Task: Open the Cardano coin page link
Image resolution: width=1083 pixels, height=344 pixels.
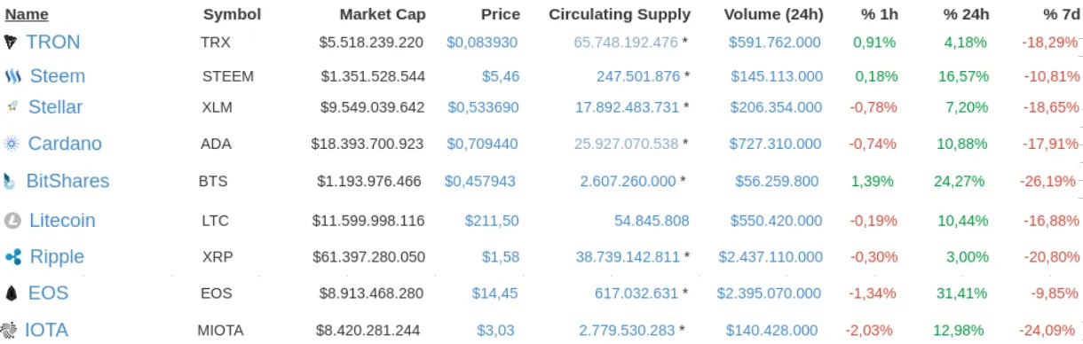Action: tap(65, 144)
